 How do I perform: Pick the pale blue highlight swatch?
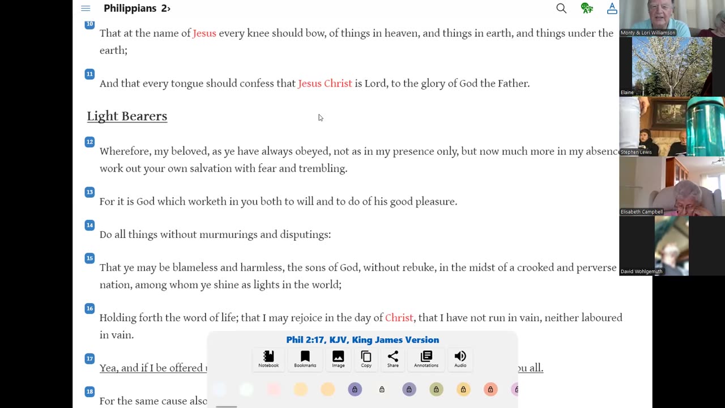pos(219,389)
